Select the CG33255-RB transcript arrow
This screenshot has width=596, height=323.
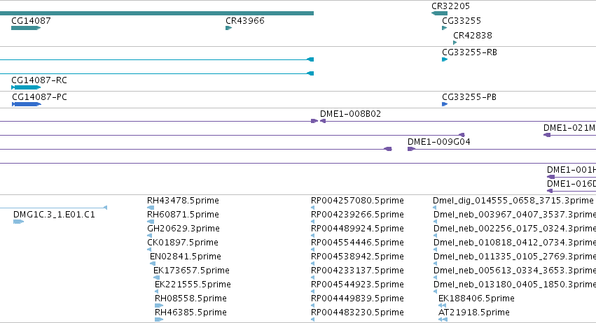pyautogui.click(x=445, y=59)
